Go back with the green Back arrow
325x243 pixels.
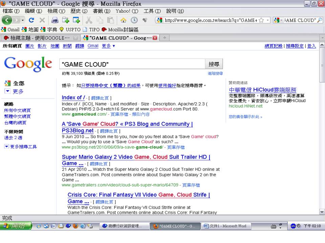click(7, 20)
